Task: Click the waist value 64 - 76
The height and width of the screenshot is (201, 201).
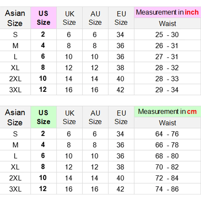Action: [x=167, y=134]
